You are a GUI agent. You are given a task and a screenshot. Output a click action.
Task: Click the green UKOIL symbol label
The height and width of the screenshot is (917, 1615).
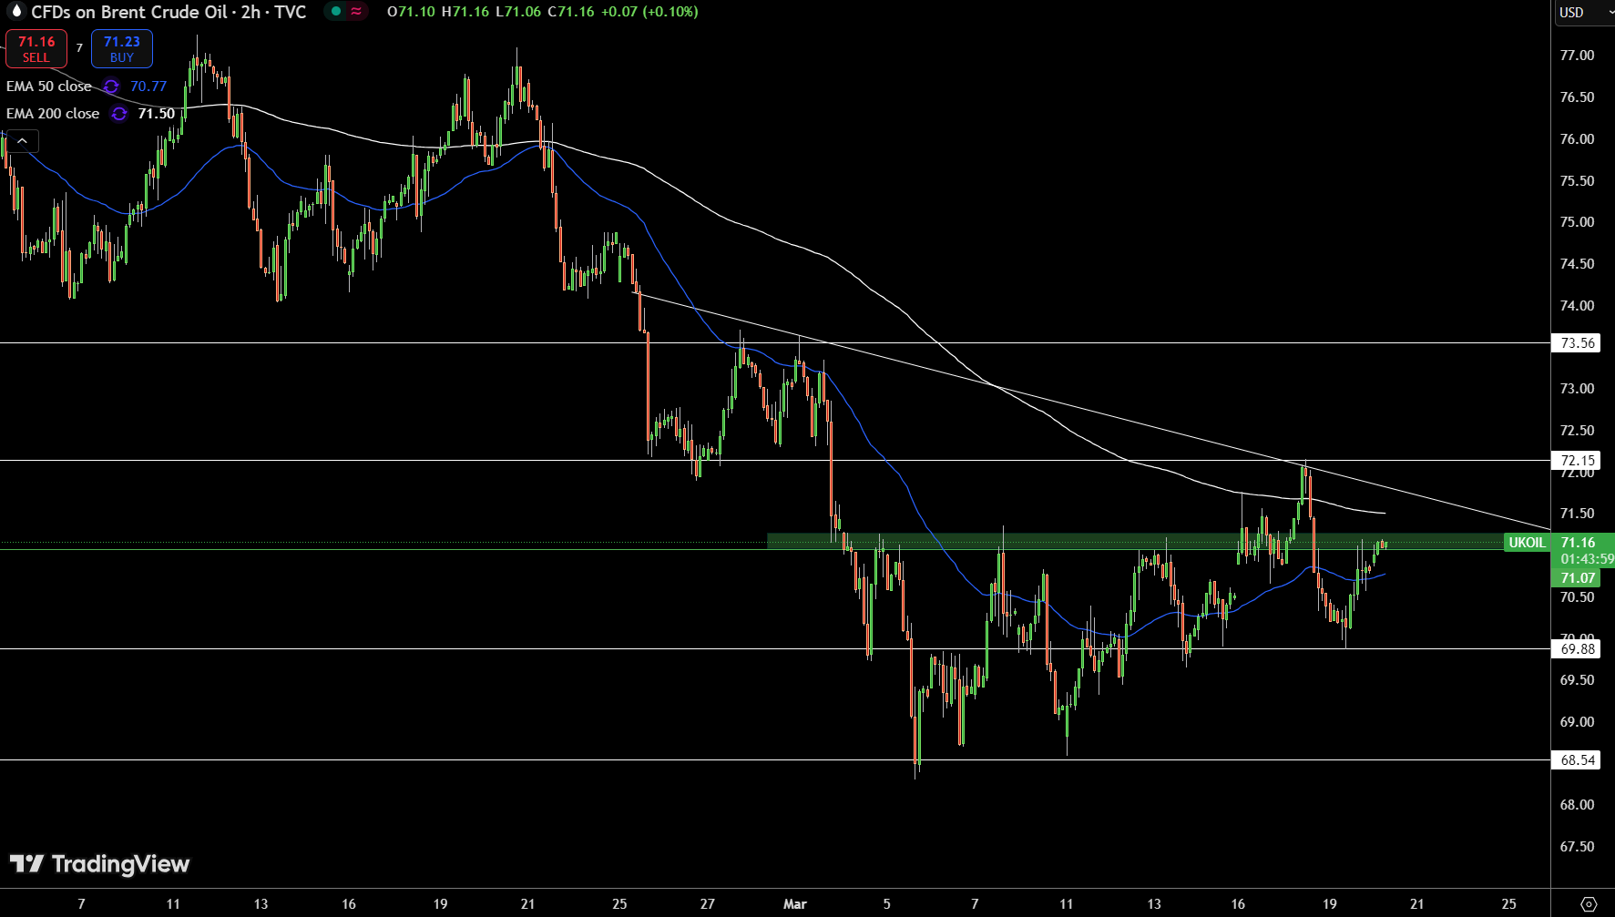pyautogui.click(x=1527, y=543)
